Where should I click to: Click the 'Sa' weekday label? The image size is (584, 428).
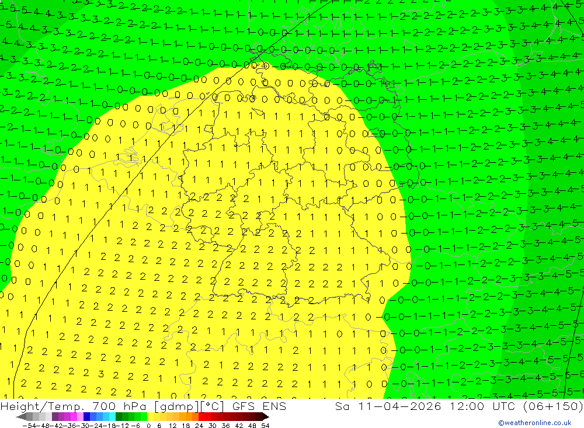pos(342,406)
